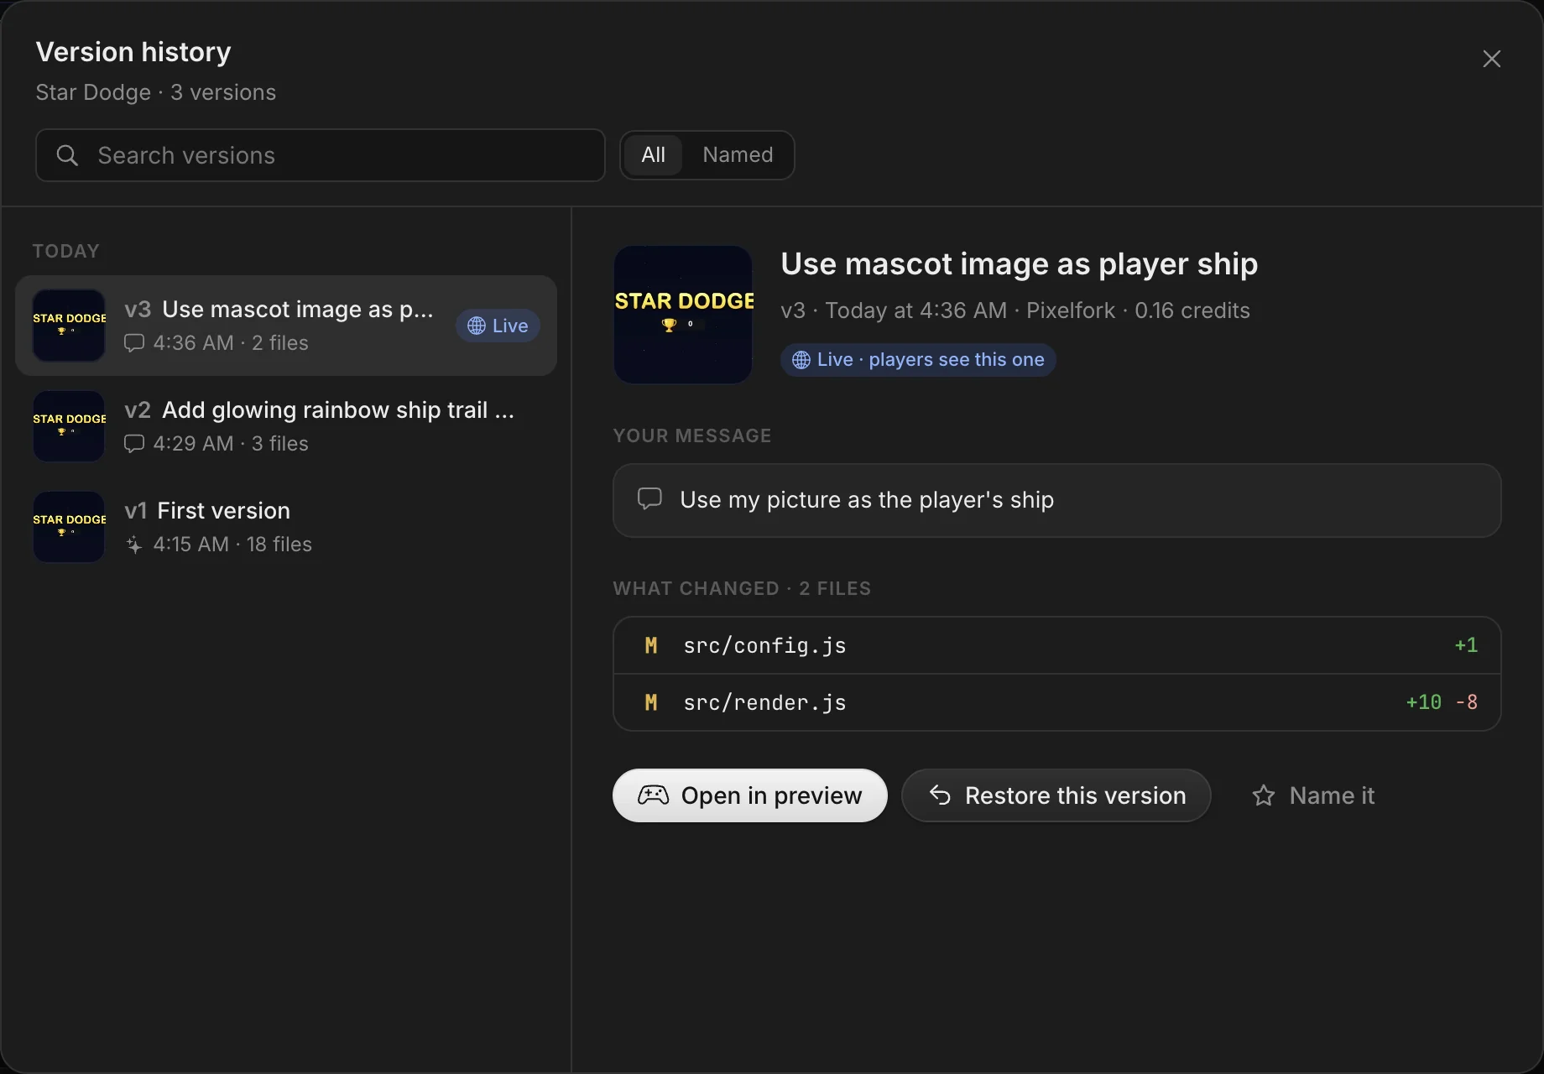Click the '4:15 AM · 18 files' text
The image size is (1544, 1074).
232,545
